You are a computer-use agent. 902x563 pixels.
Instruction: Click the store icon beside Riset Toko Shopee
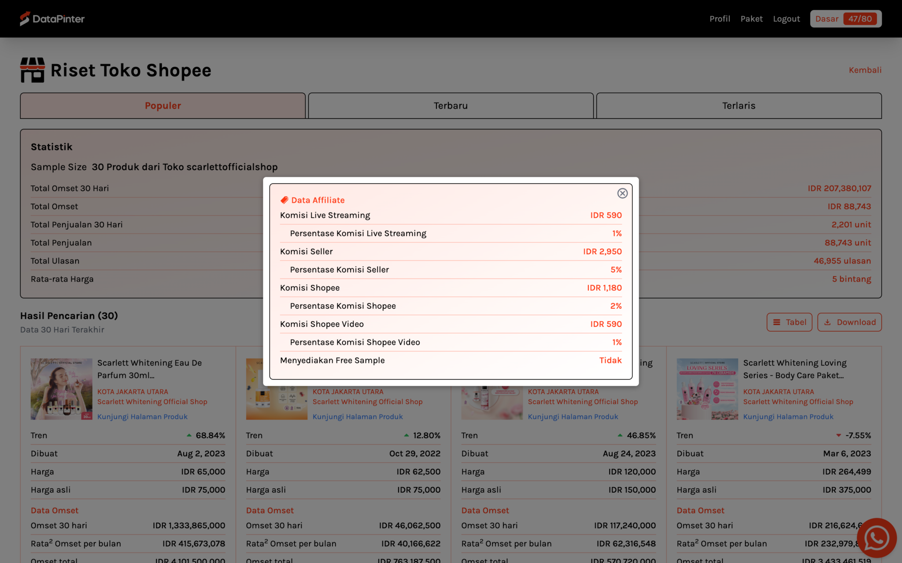tap(32, 70)
